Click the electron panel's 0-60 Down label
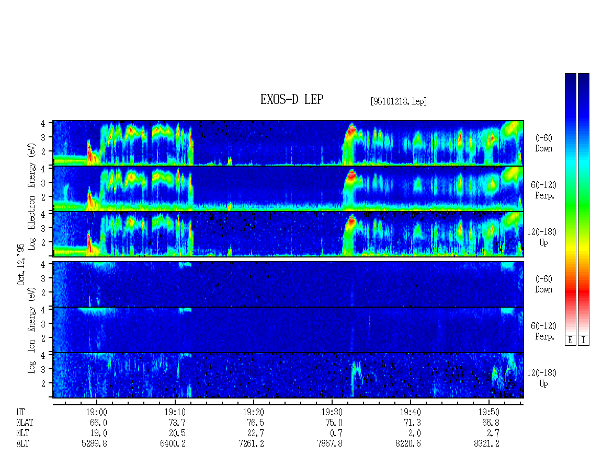This screenshot has width=591, height=457. click(x=543, y=144)
